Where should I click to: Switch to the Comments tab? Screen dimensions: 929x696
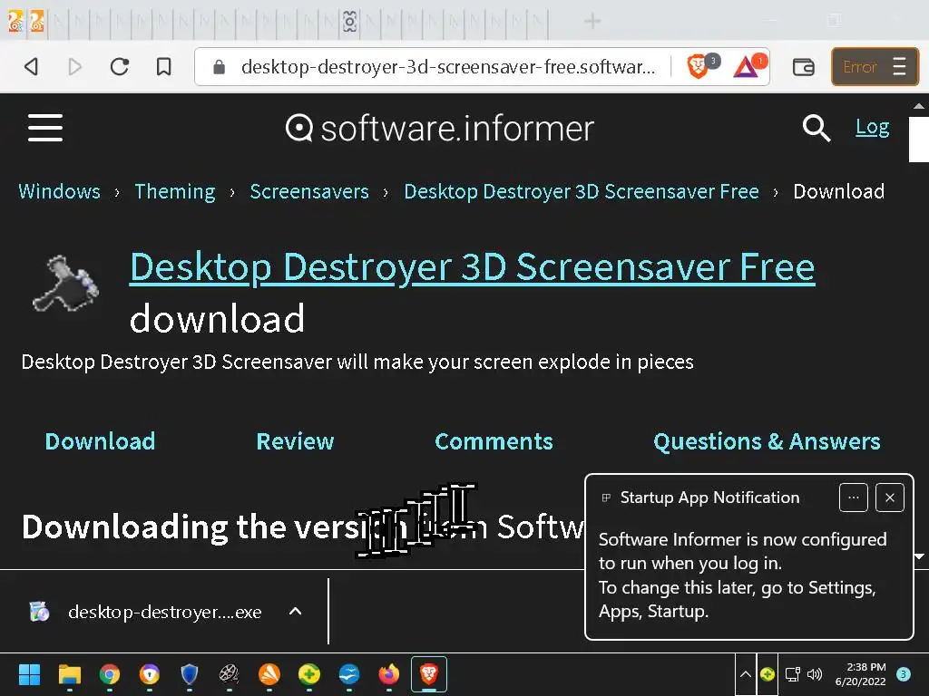click(x=494, y=441)
